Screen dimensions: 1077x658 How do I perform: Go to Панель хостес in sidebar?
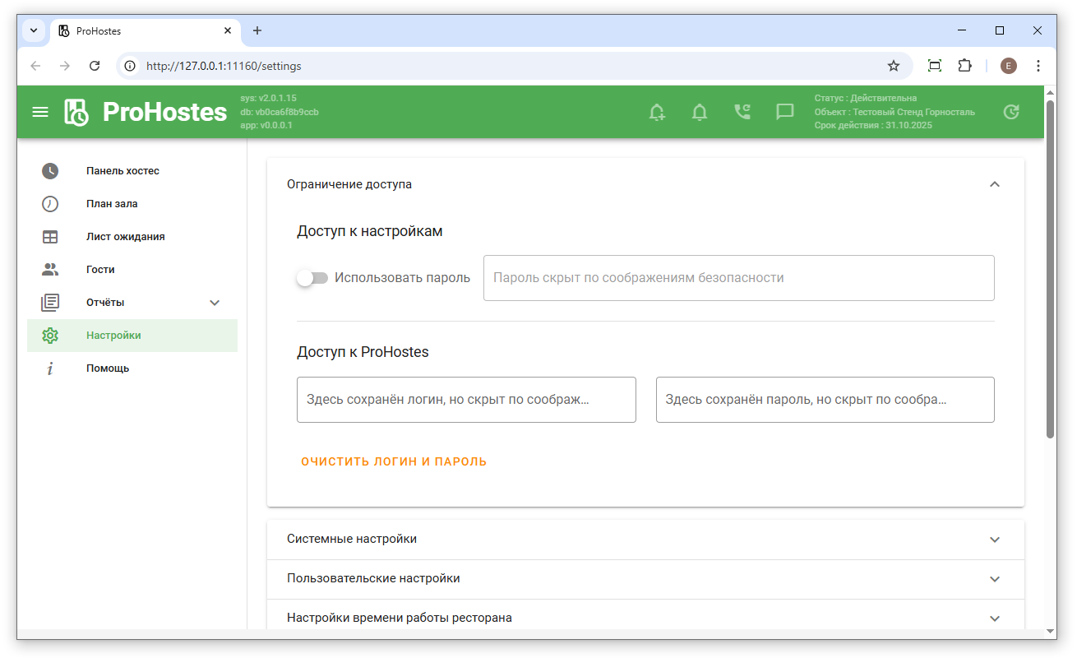pos(122,171)
